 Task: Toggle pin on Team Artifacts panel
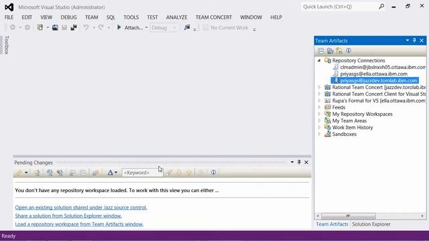tap(414, 40)
